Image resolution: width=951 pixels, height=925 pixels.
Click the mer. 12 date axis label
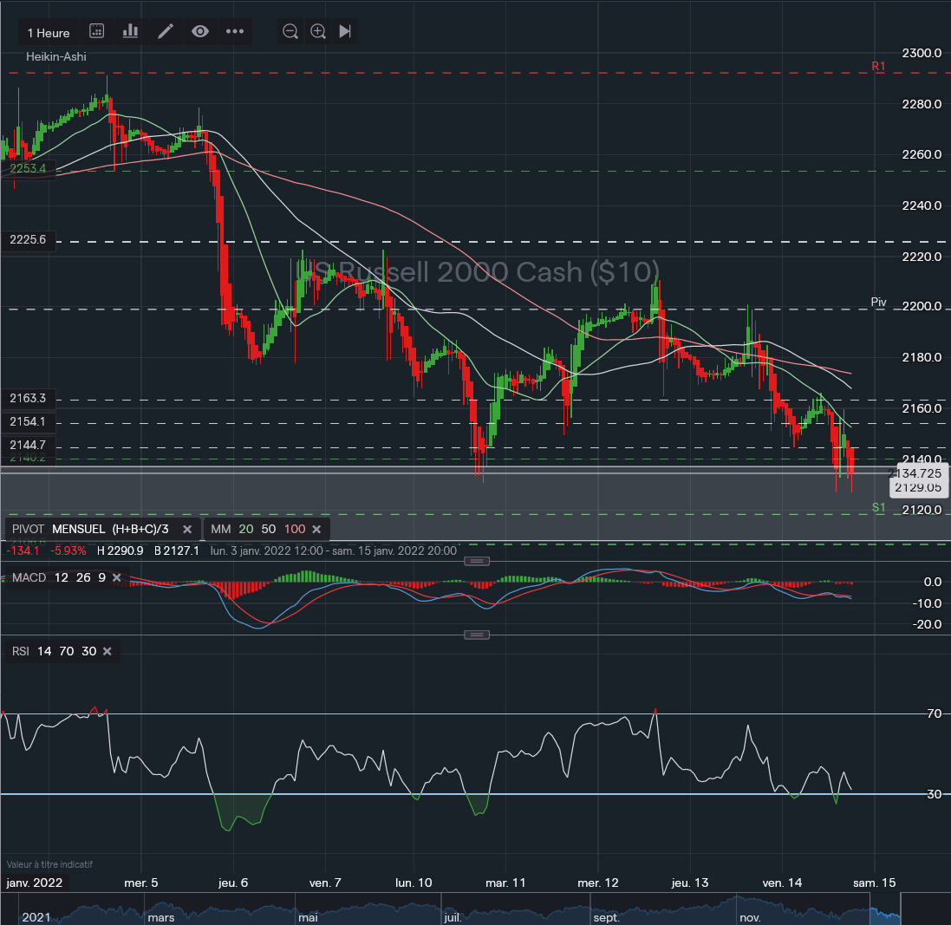point(598,883)
